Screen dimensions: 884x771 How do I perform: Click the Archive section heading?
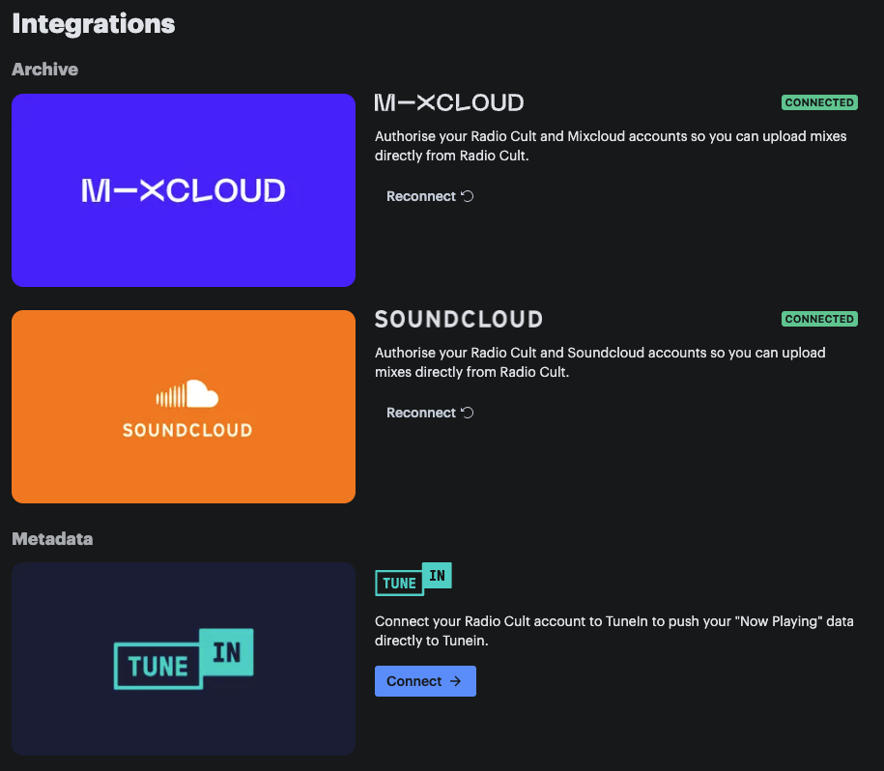coord(45,70)
